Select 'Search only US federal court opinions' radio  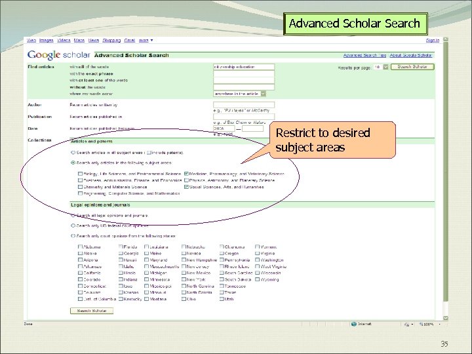[x=73, y=226]
